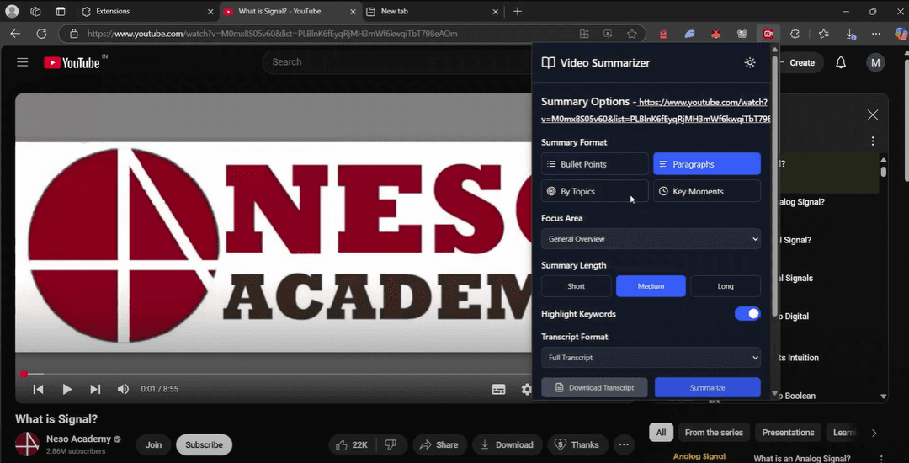View site information lock icon

[x=73, y=34]
